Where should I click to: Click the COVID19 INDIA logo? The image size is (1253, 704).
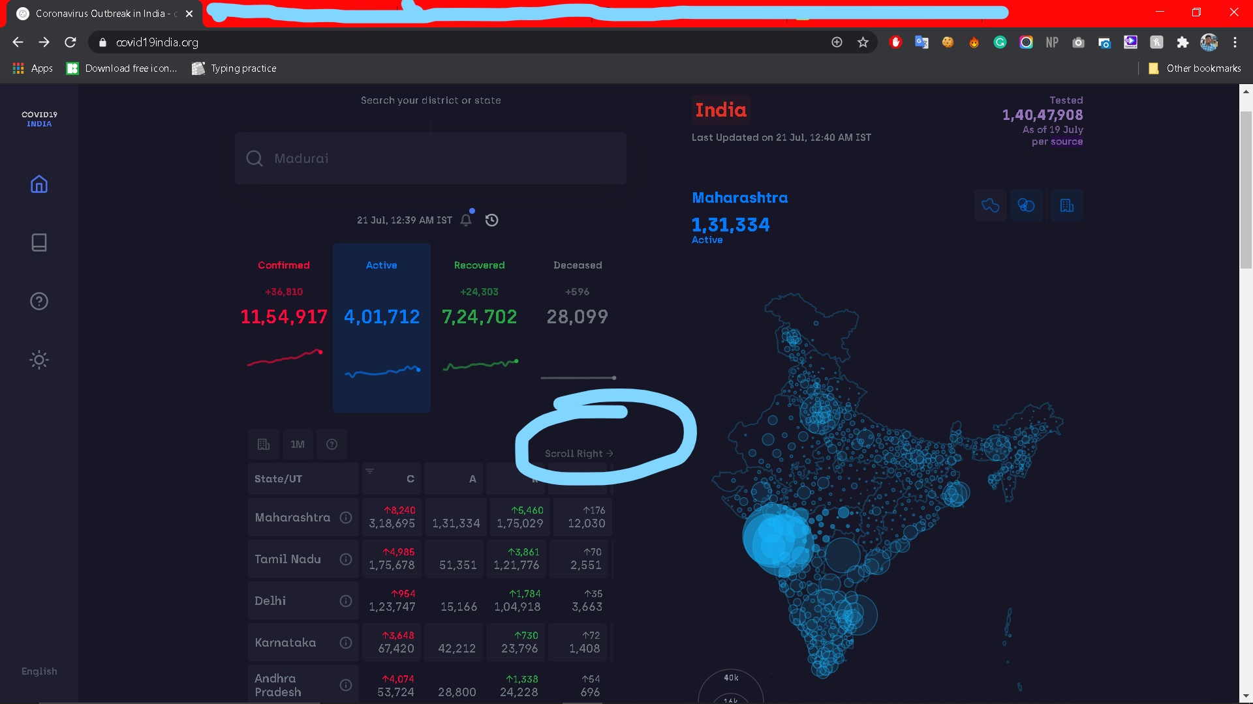39,119
